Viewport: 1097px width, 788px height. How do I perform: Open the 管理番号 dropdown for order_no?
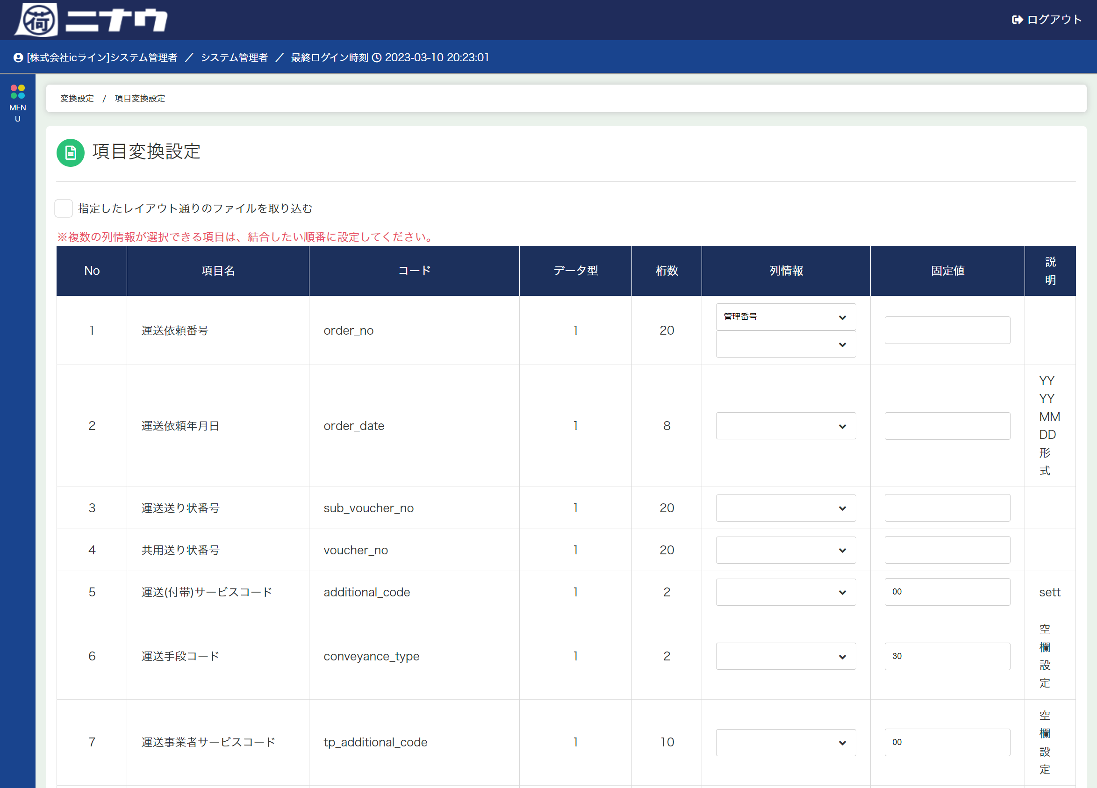tap(786, 317)
